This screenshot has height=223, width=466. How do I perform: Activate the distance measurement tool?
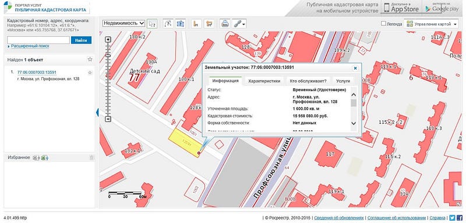pyautogui.click(x=168, y=24)
